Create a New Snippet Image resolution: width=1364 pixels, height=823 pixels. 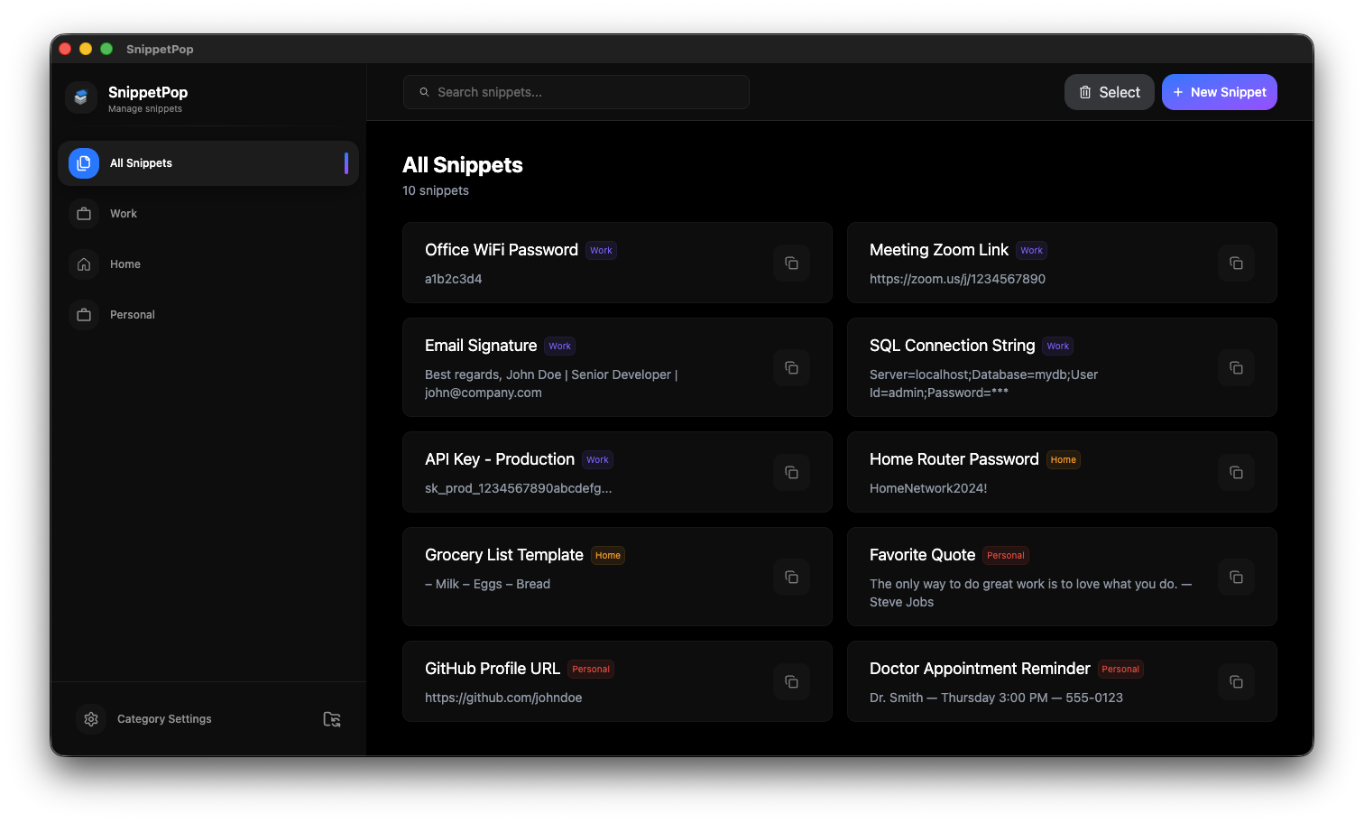click(1219, 92)
